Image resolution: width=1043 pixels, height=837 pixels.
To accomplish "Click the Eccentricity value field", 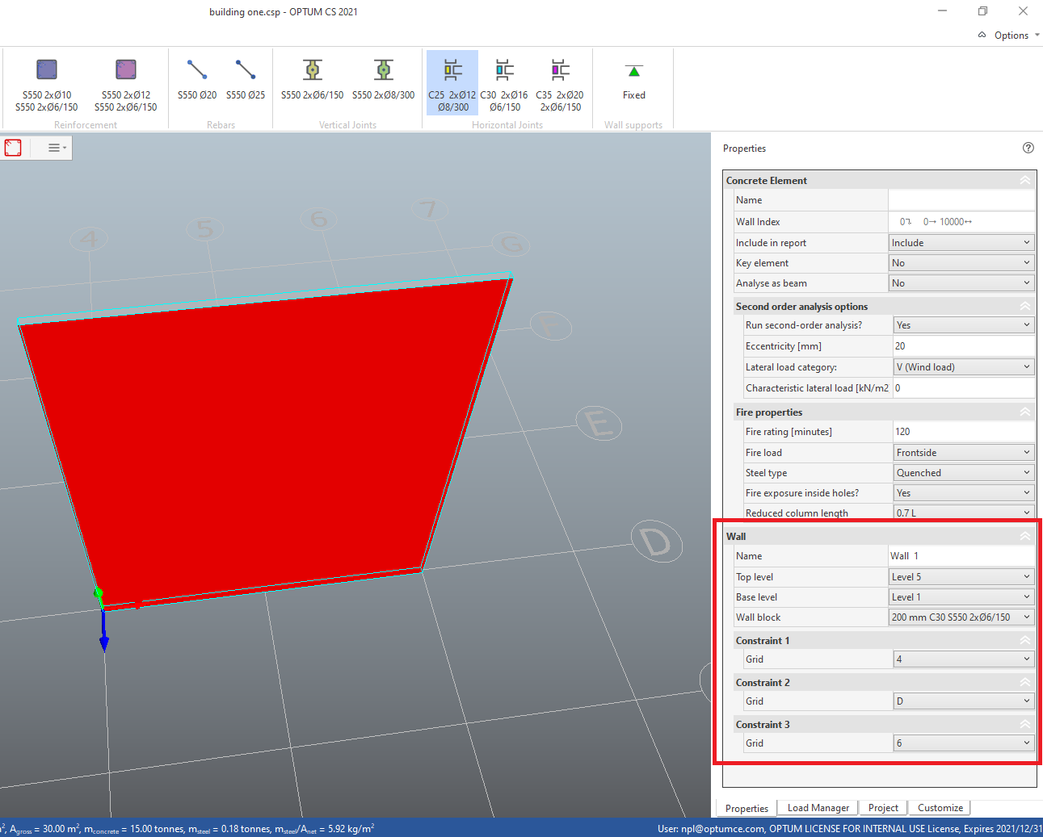I will pyautogui.click(x=963, y=346).
